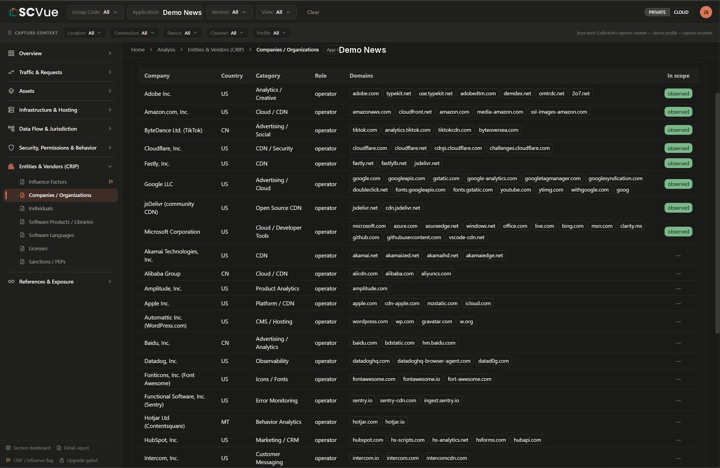Click the Data Flow & Jurisdiction icon
Image resolution: width=720 pixels, height=468 pixels.
pyautogui.click(x=11, y=129)
